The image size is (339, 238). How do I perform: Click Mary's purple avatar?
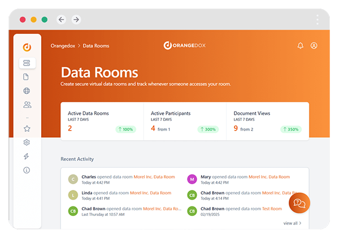[x=192, y=179]
